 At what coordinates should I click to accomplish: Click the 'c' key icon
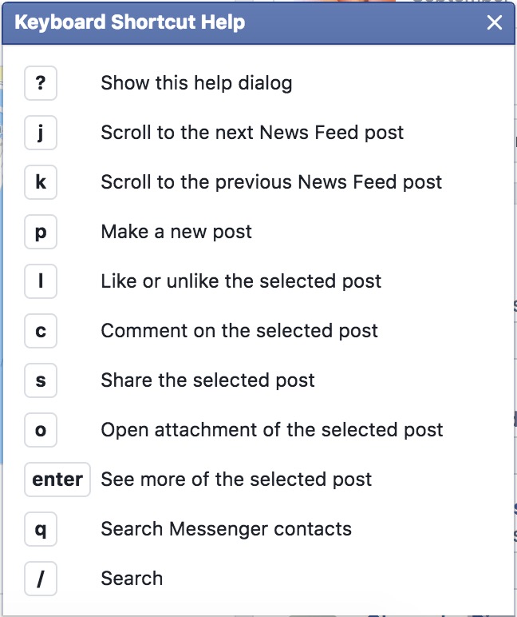point(41,331)
